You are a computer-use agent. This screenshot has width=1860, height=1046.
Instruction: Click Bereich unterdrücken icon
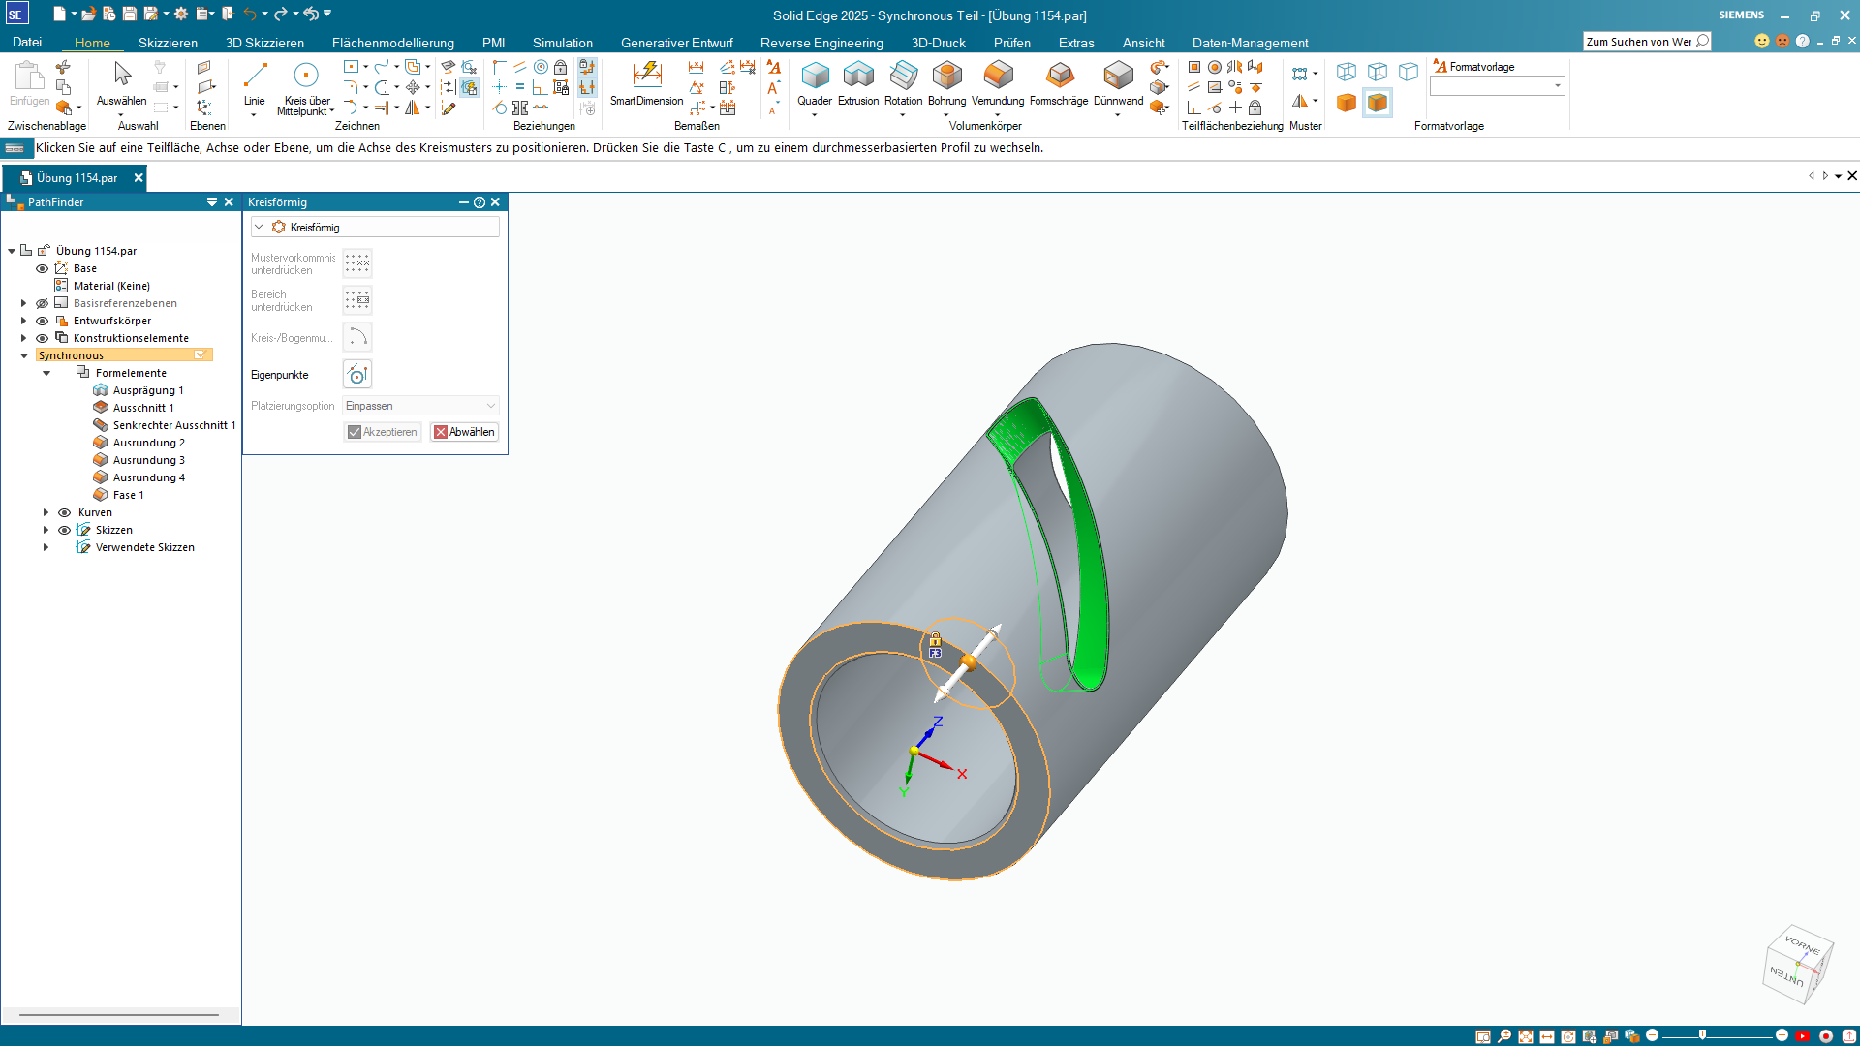pos(357,300)
